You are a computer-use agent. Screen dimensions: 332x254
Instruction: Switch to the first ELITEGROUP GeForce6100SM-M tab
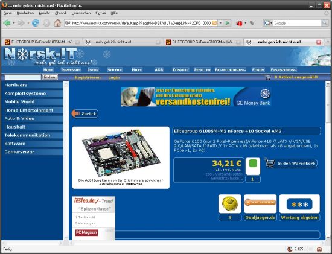[42, 42]
